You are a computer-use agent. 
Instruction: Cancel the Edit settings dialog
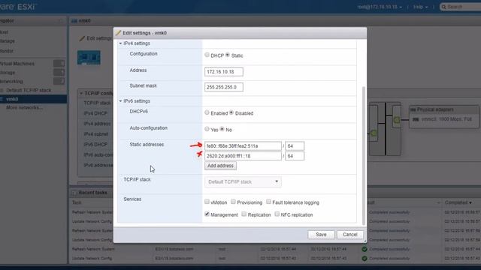[x=349, y=235]
